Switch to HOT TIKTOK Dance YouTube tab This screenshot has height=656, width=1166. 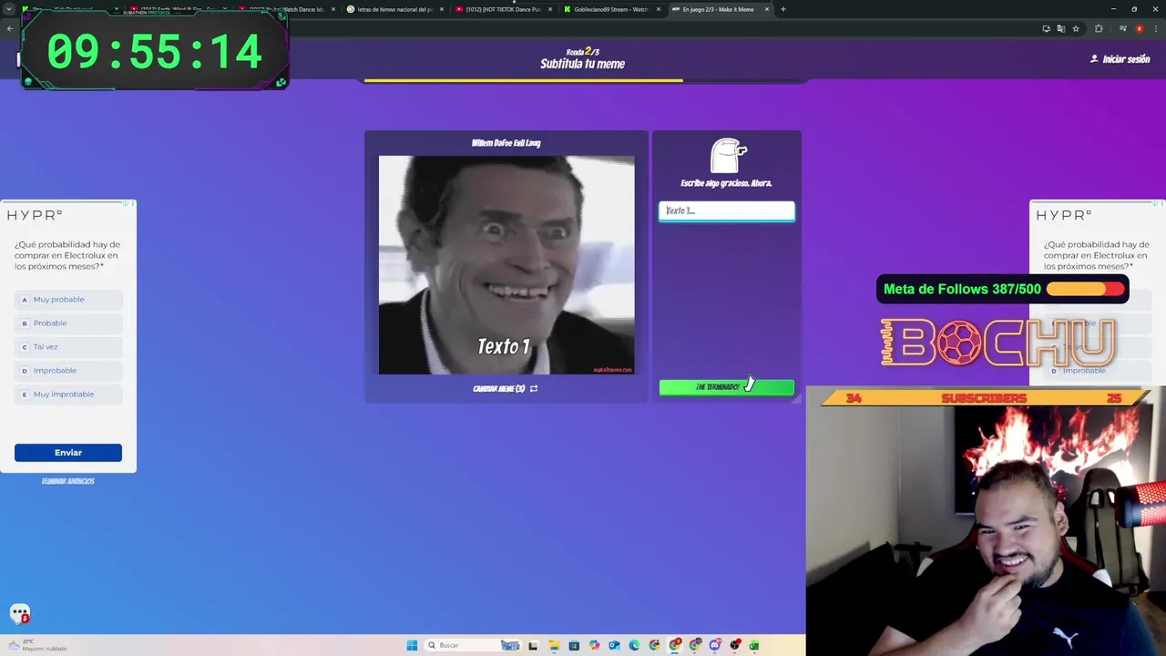coord(503,9)
